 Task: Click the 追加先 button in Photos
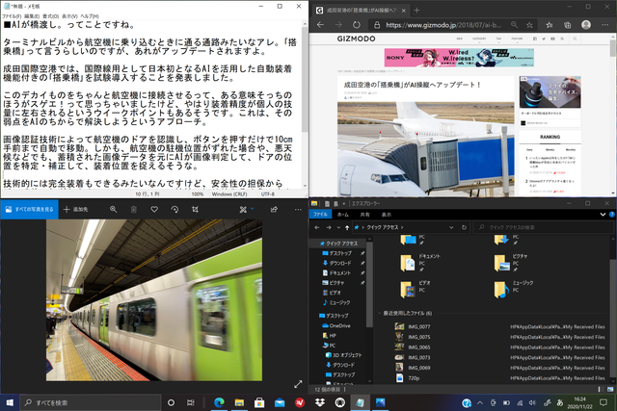pos(76,209)
